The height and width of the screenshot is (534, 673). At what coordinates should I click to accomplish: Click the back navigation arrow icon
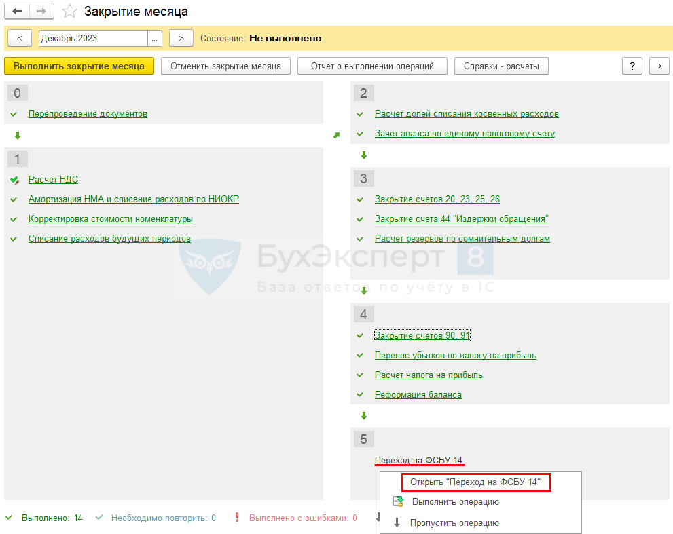pos(18,12)
